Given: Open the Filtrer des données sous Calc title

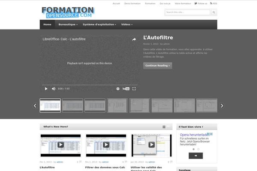Looking at the screenshot, I should [105, 168].
